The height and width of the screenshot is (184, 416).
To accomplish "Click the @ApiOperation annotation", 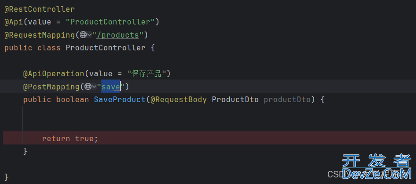I will click(x=54, y=73).
